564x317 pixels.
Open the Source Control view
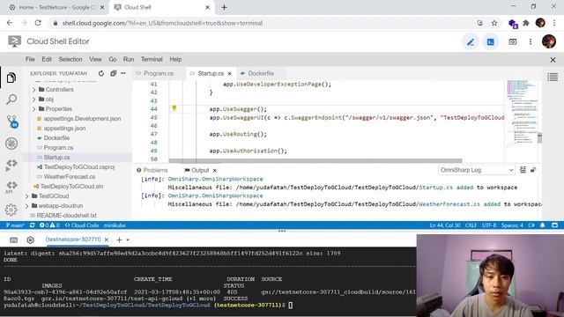(12, 122)
